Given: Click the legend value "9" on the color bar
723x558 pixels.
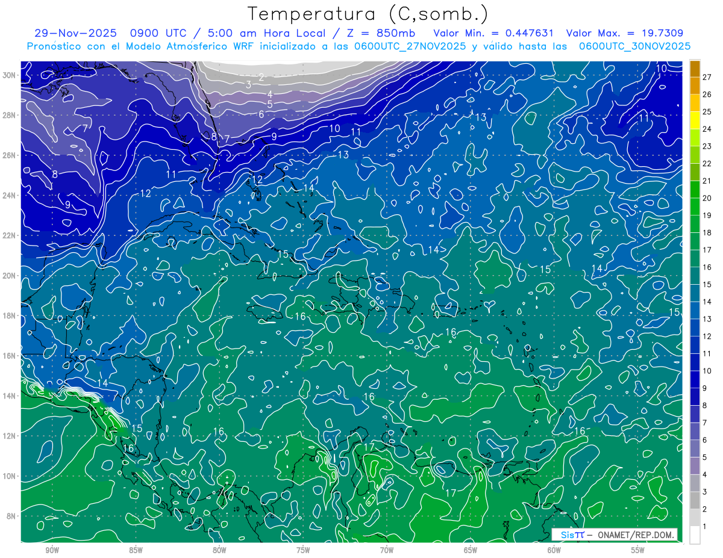Looking at the screenshot, I should (705, 388).
